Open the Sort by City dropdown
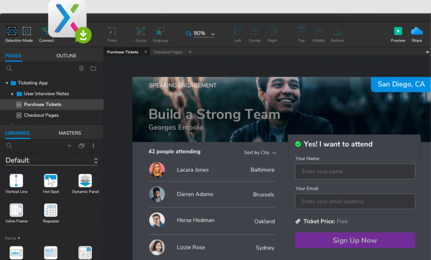This screenshot has height=260, width=431. (x=260, y=152)
